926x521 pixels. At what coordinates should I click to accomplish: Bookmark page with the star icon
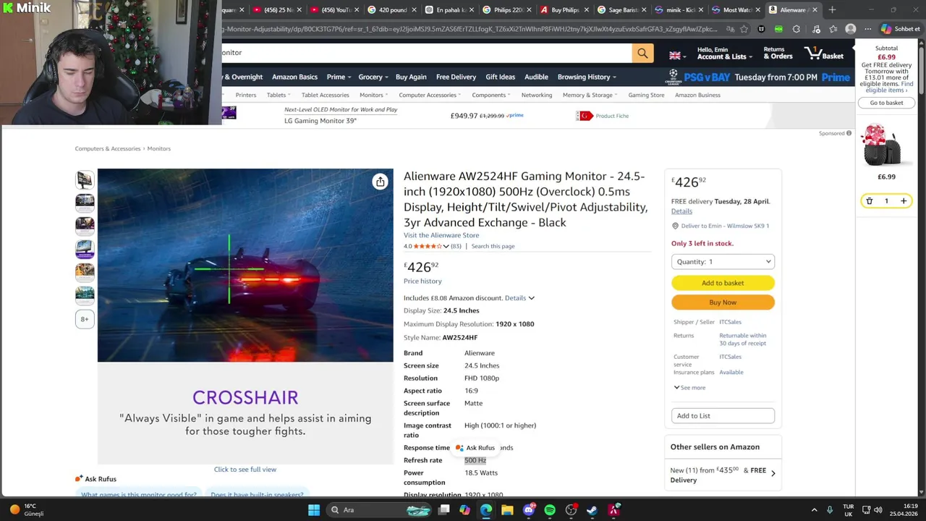point(744,29)
